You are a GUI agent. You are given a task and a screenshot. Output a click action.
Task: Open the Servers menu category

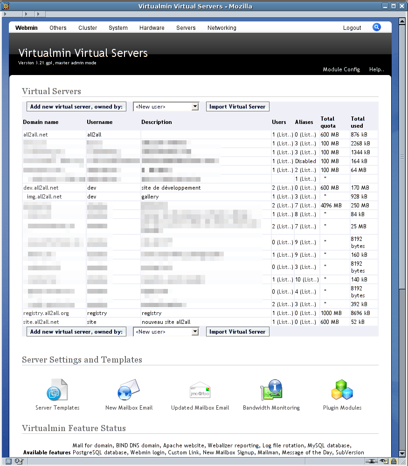186,28
